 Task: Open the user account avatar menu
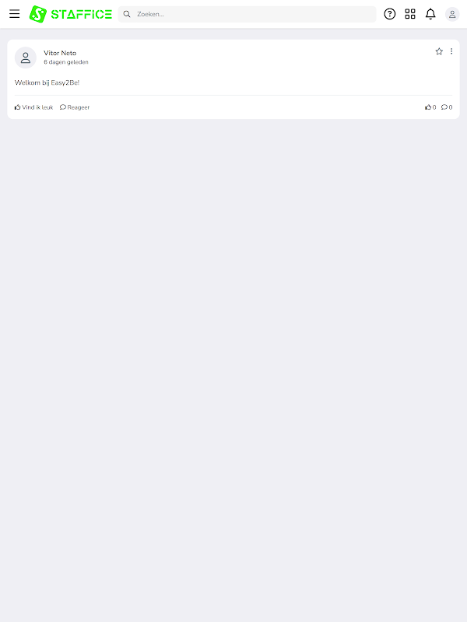coord(452,14)
